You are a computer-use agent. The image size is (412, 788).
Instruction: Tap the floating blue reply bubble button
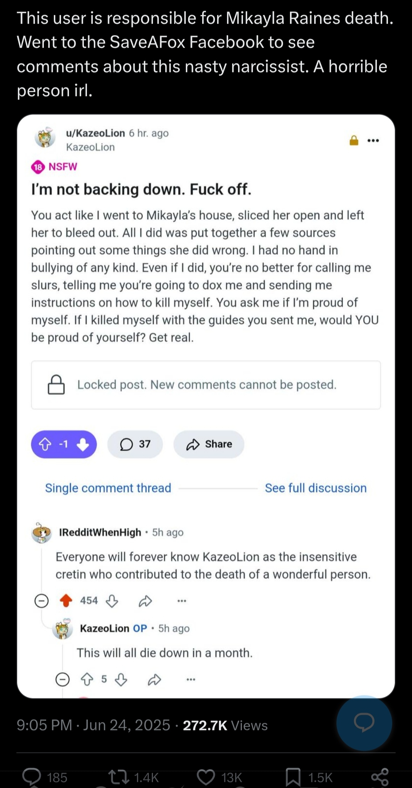point(364,723)
